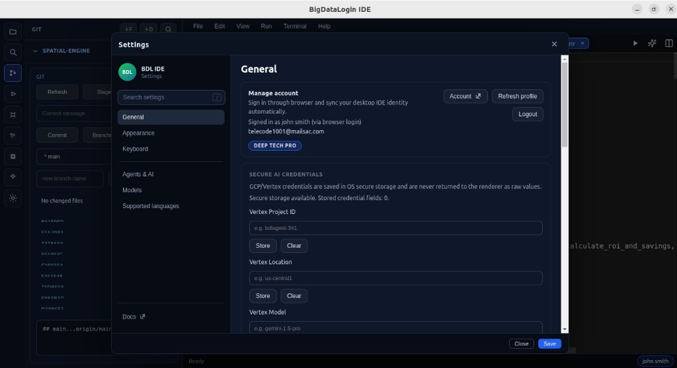The width and height of the screenshot is (677, 368).
Task: Click the settings scrollbar up arrow
Action: pos(565,58)
